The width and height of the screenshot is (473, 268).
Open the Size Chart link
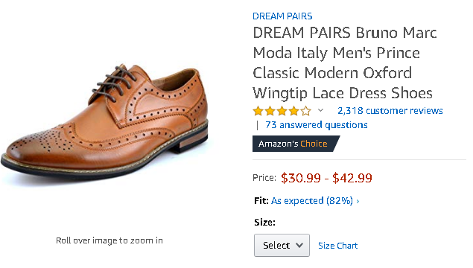coord(338,246)
